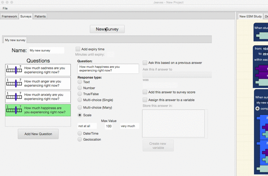Switch to the Surveys tab
The width and height of the screenshot is (268, 176).
coord(26,16)
